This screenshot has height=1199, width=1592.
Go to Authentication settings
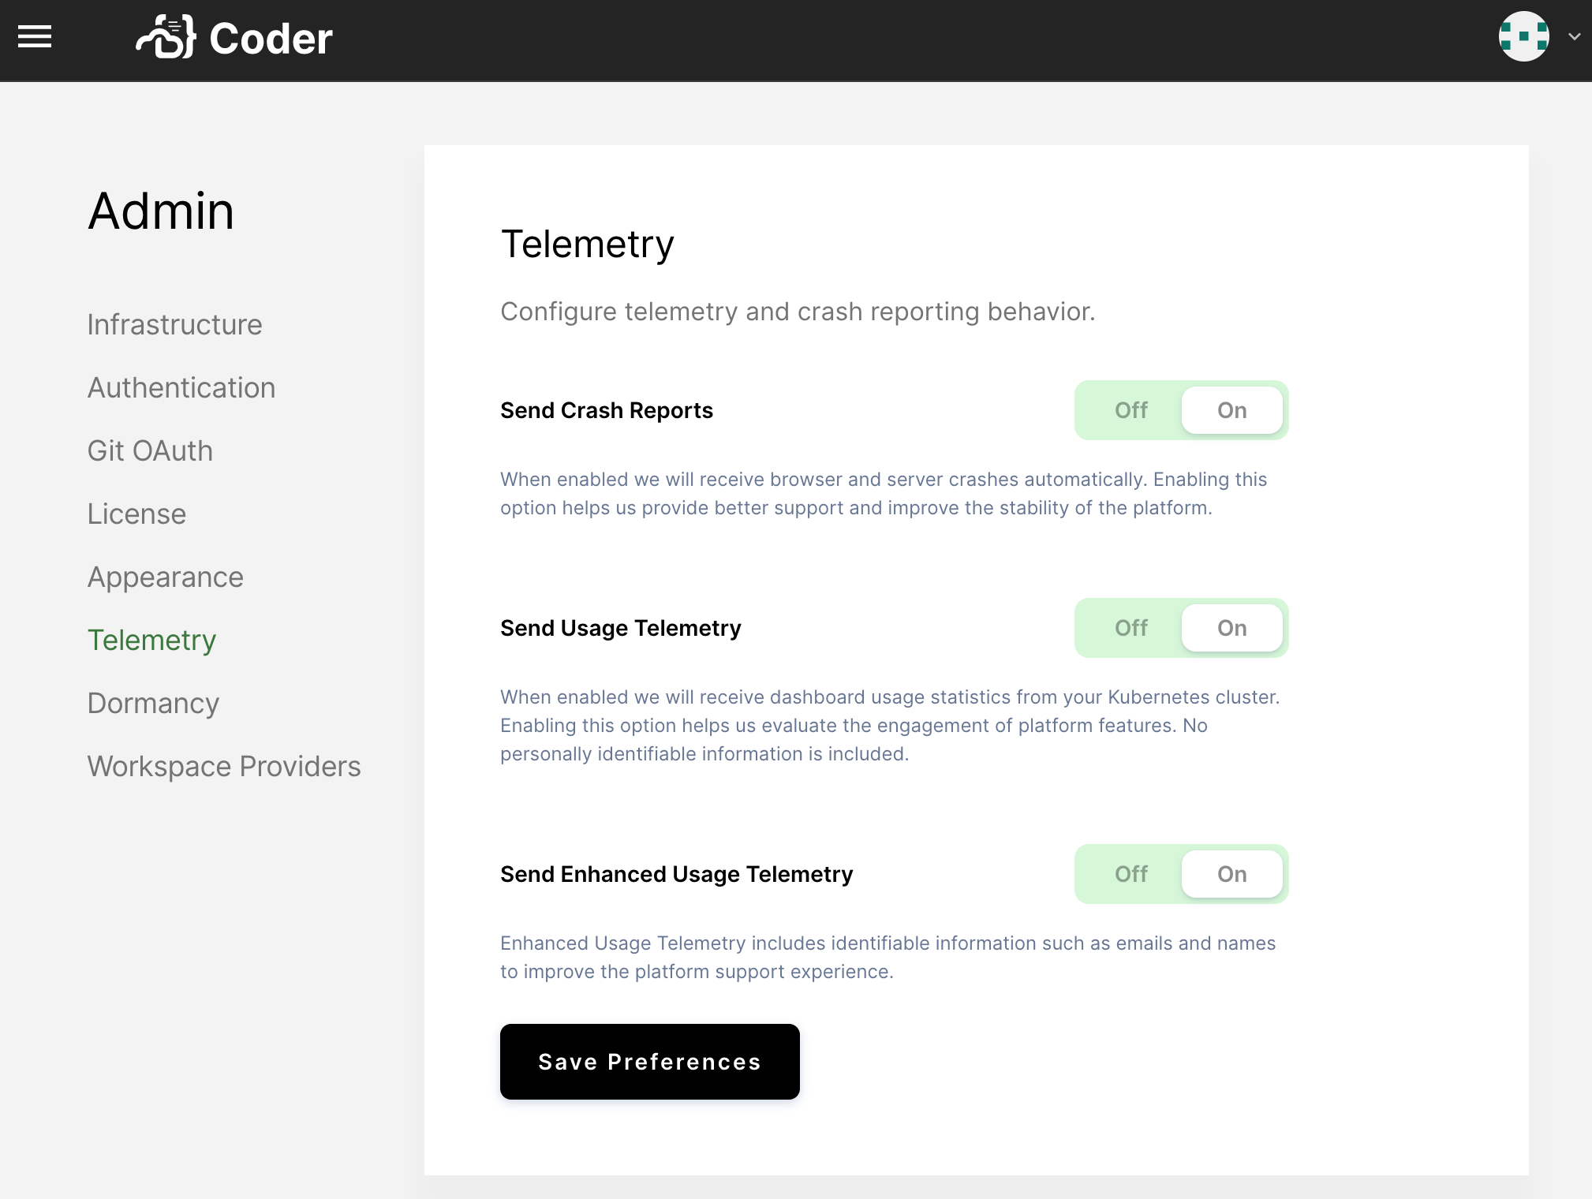(x=181, y=387)
